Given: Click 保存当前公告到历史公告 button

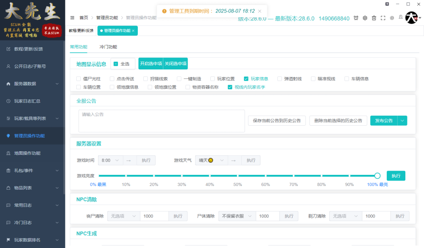Looking at the screenshot, I should pos(277,121).
